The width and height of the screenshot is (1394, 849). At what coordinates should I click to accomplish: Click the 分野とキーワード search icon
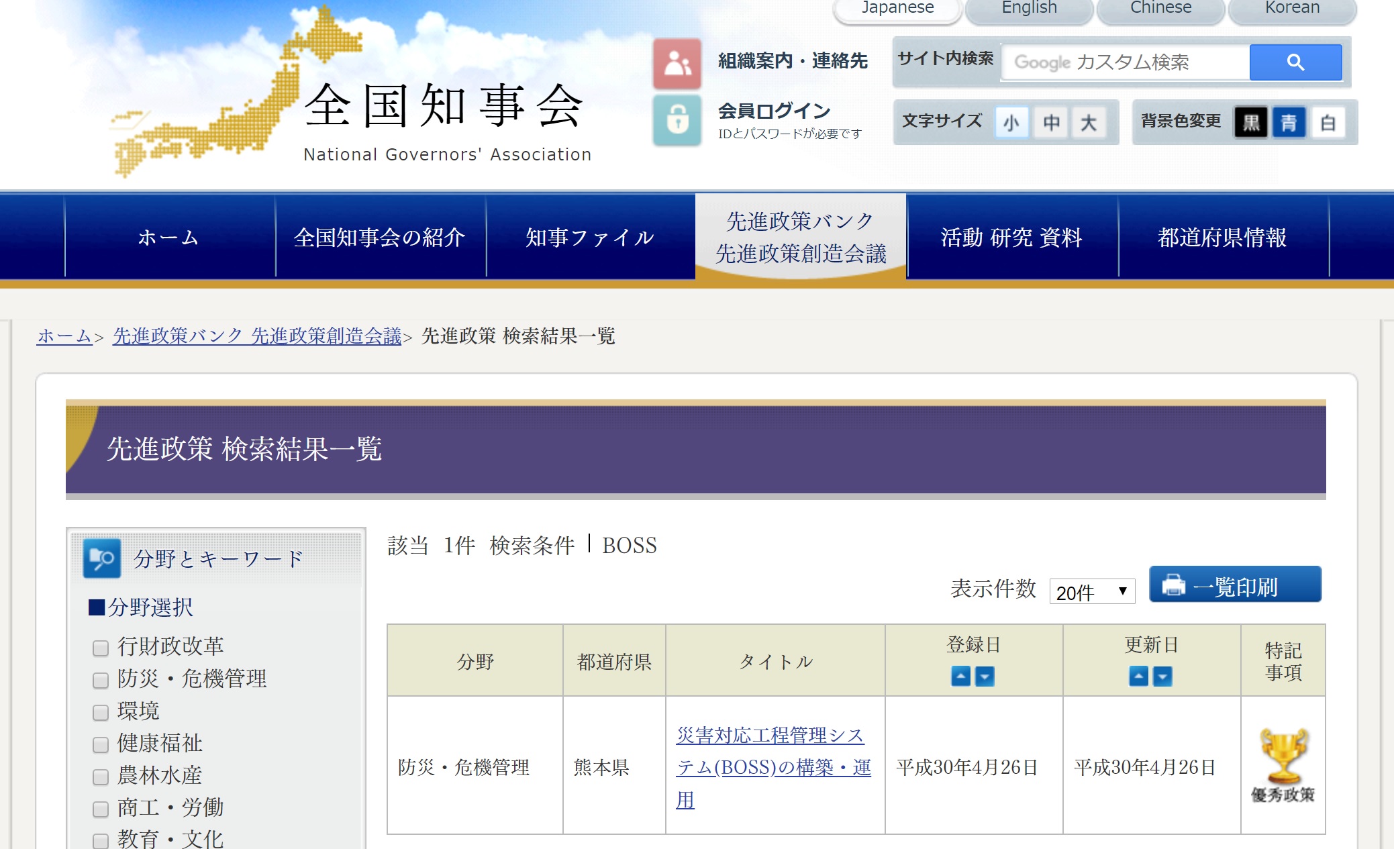click(102, 558)
